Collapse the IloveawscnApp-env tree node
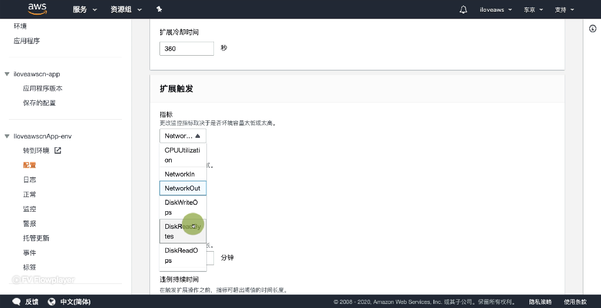Screen dimensions: 601x308 (6, 136)
